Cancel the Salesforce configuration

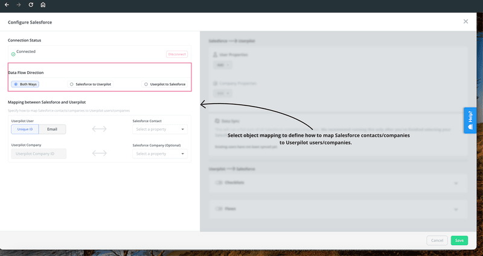click(x=437, y=240)
